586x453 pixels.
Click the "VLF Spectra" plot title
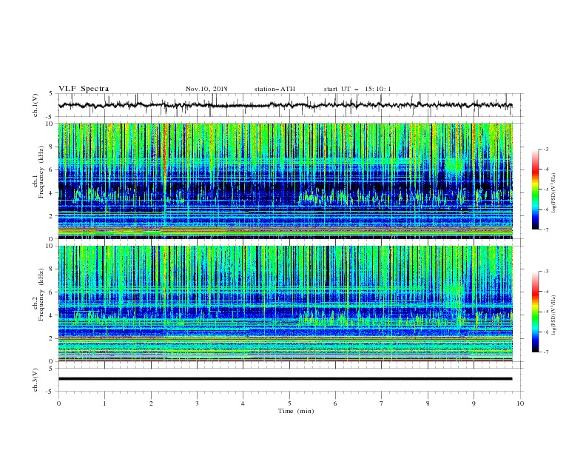coord(84,89)
